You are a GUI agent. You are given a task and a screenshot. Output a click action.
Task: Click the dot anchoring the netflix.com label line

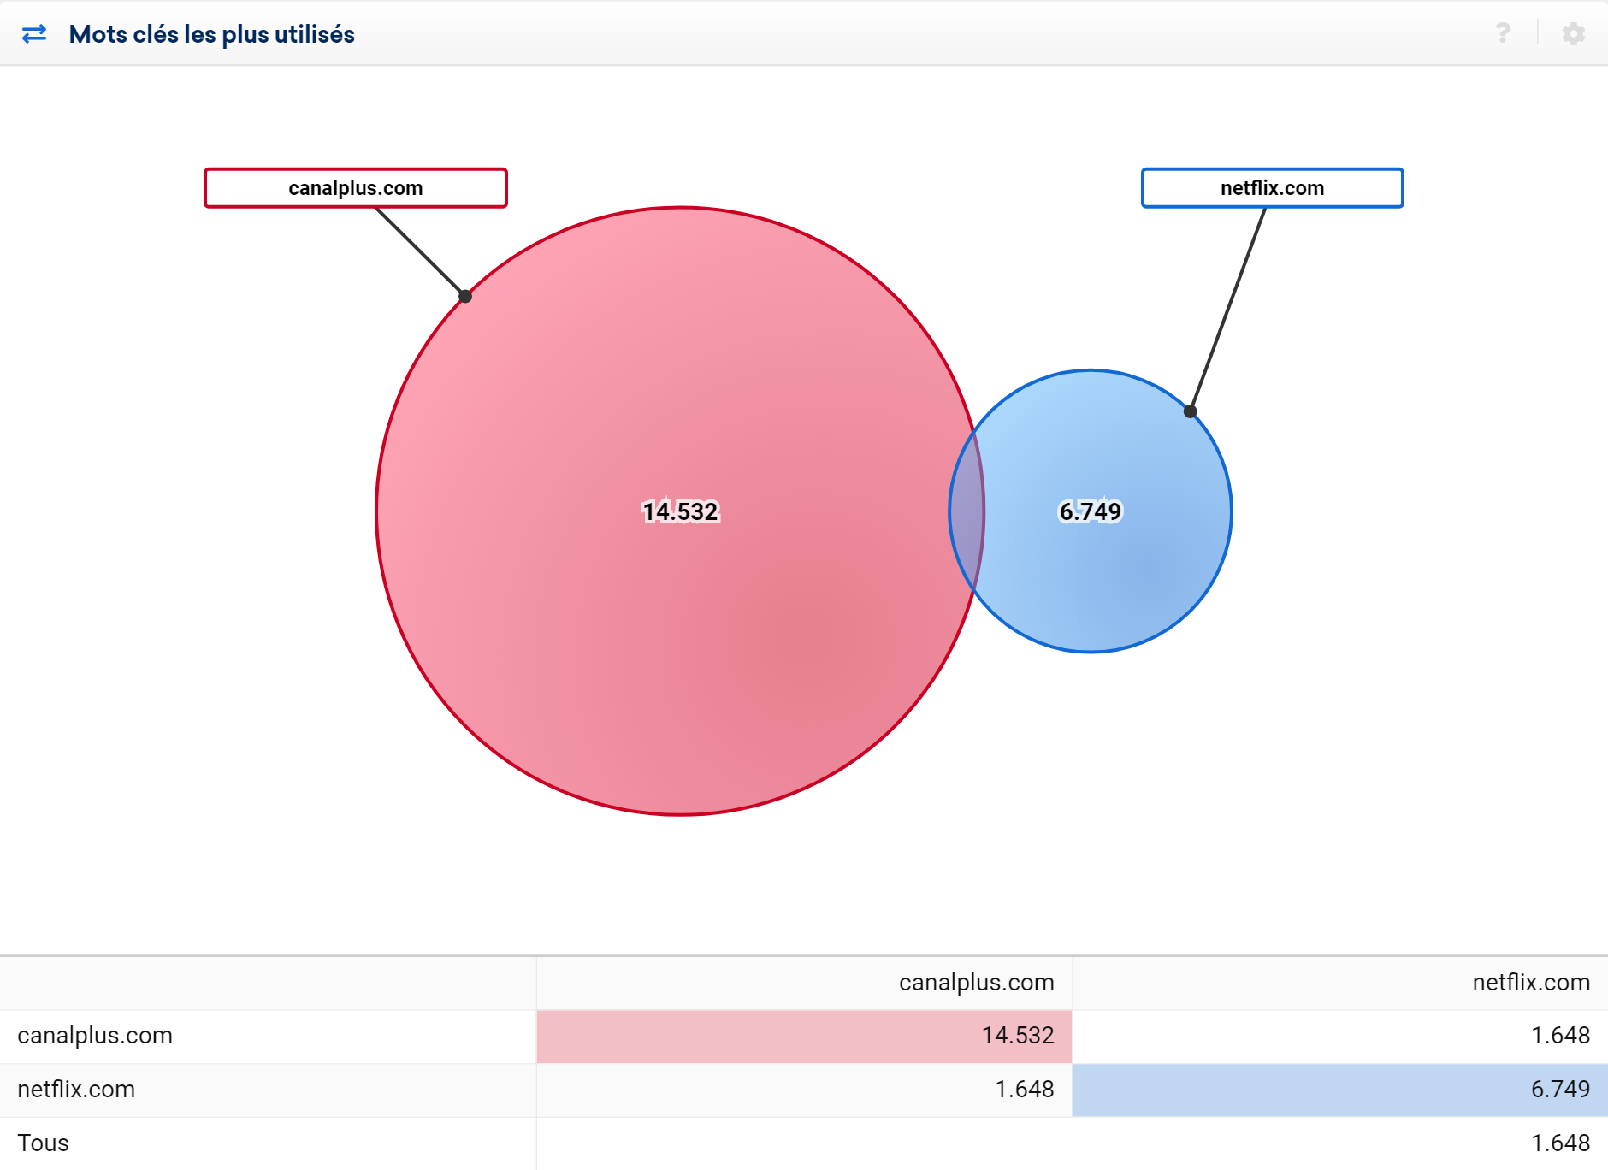point(1190,411)
